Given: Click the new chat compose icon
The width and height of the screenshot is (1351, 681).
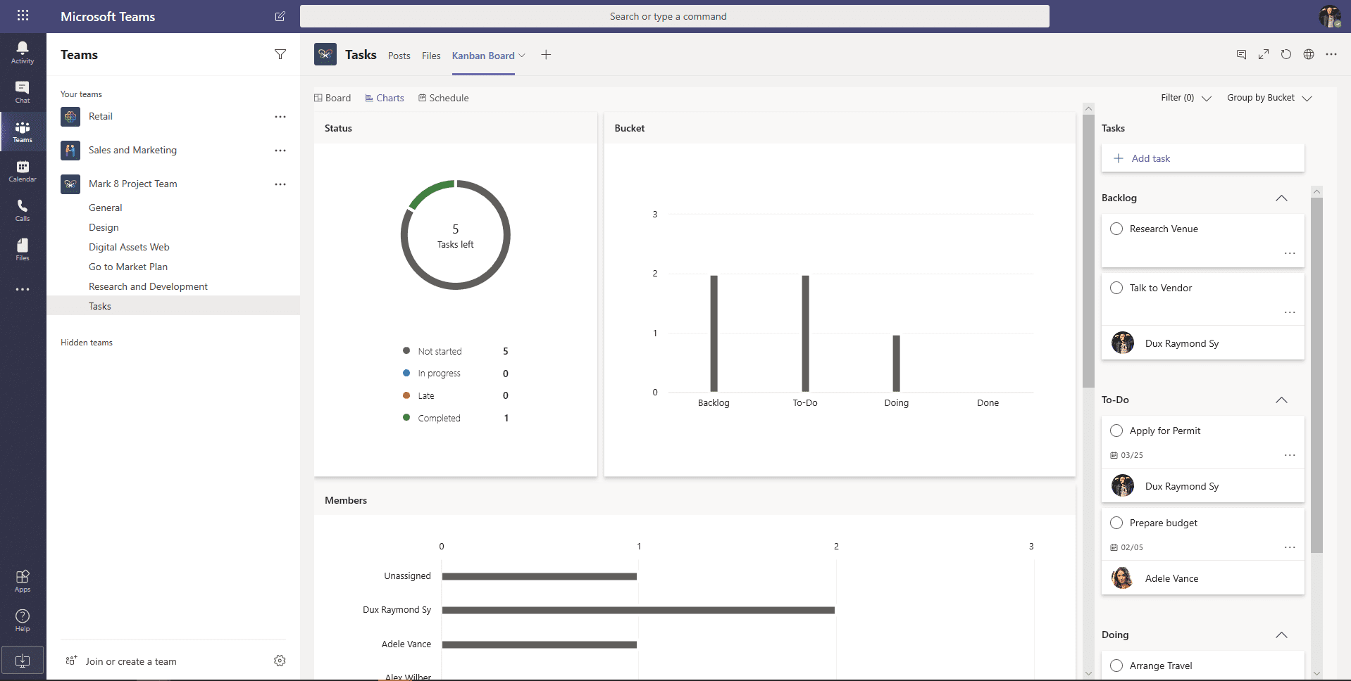Looking at the screenshot, I should pos(280,16).
